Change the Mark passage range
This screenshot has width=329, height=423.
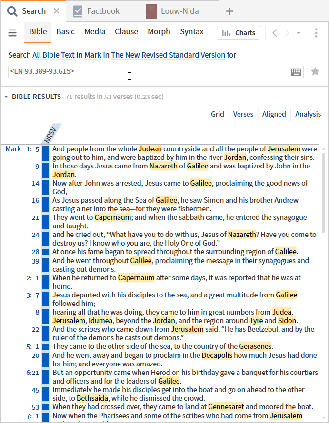[x=93, y=55]
